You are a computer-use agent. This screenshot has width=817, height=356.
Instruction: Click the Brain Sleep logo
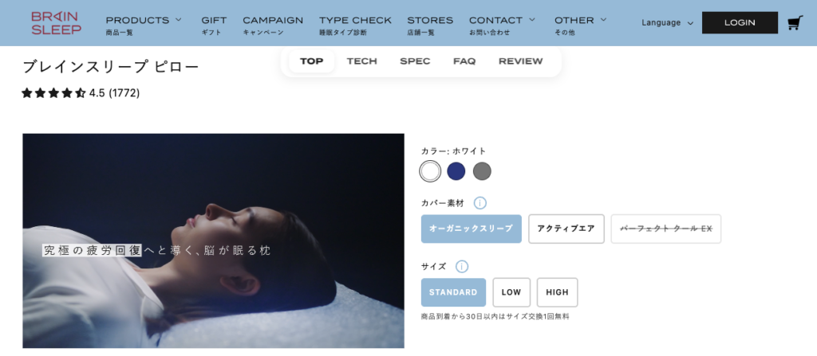[x=57, y=23]
